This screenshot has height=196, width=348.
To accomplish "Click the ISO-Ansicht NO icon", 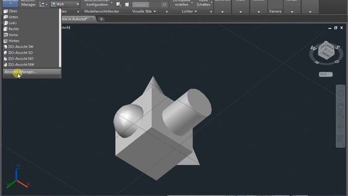I will [5, 59].
